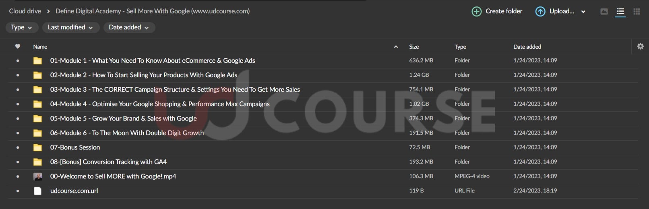This screenshot has height=209, width=649.
Task: Toggle favorite dot for 01-Module 1 row
Action: tap(18, 61)
